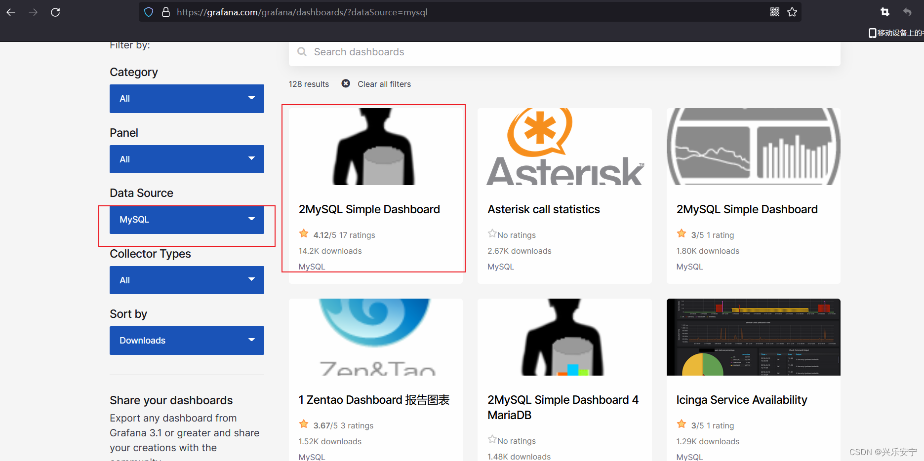Open the Sort by Downloads dropdown
The width and height of the screenshot is (924, 461).
pos(187,341)
